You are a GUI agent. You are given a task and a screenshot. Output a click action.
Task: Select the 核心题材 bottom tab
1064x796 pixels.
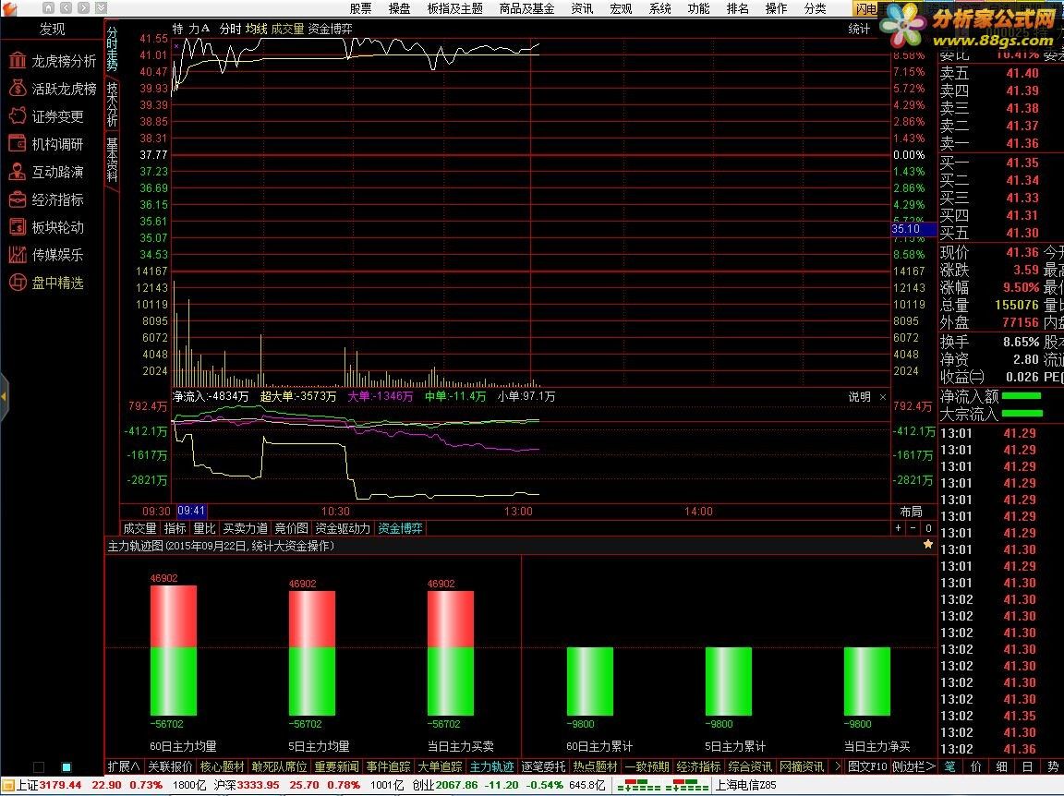pos(222,766)
